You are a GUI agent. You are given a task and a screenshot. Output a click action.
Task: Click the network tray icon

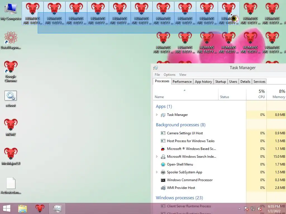tap(253, 209)
